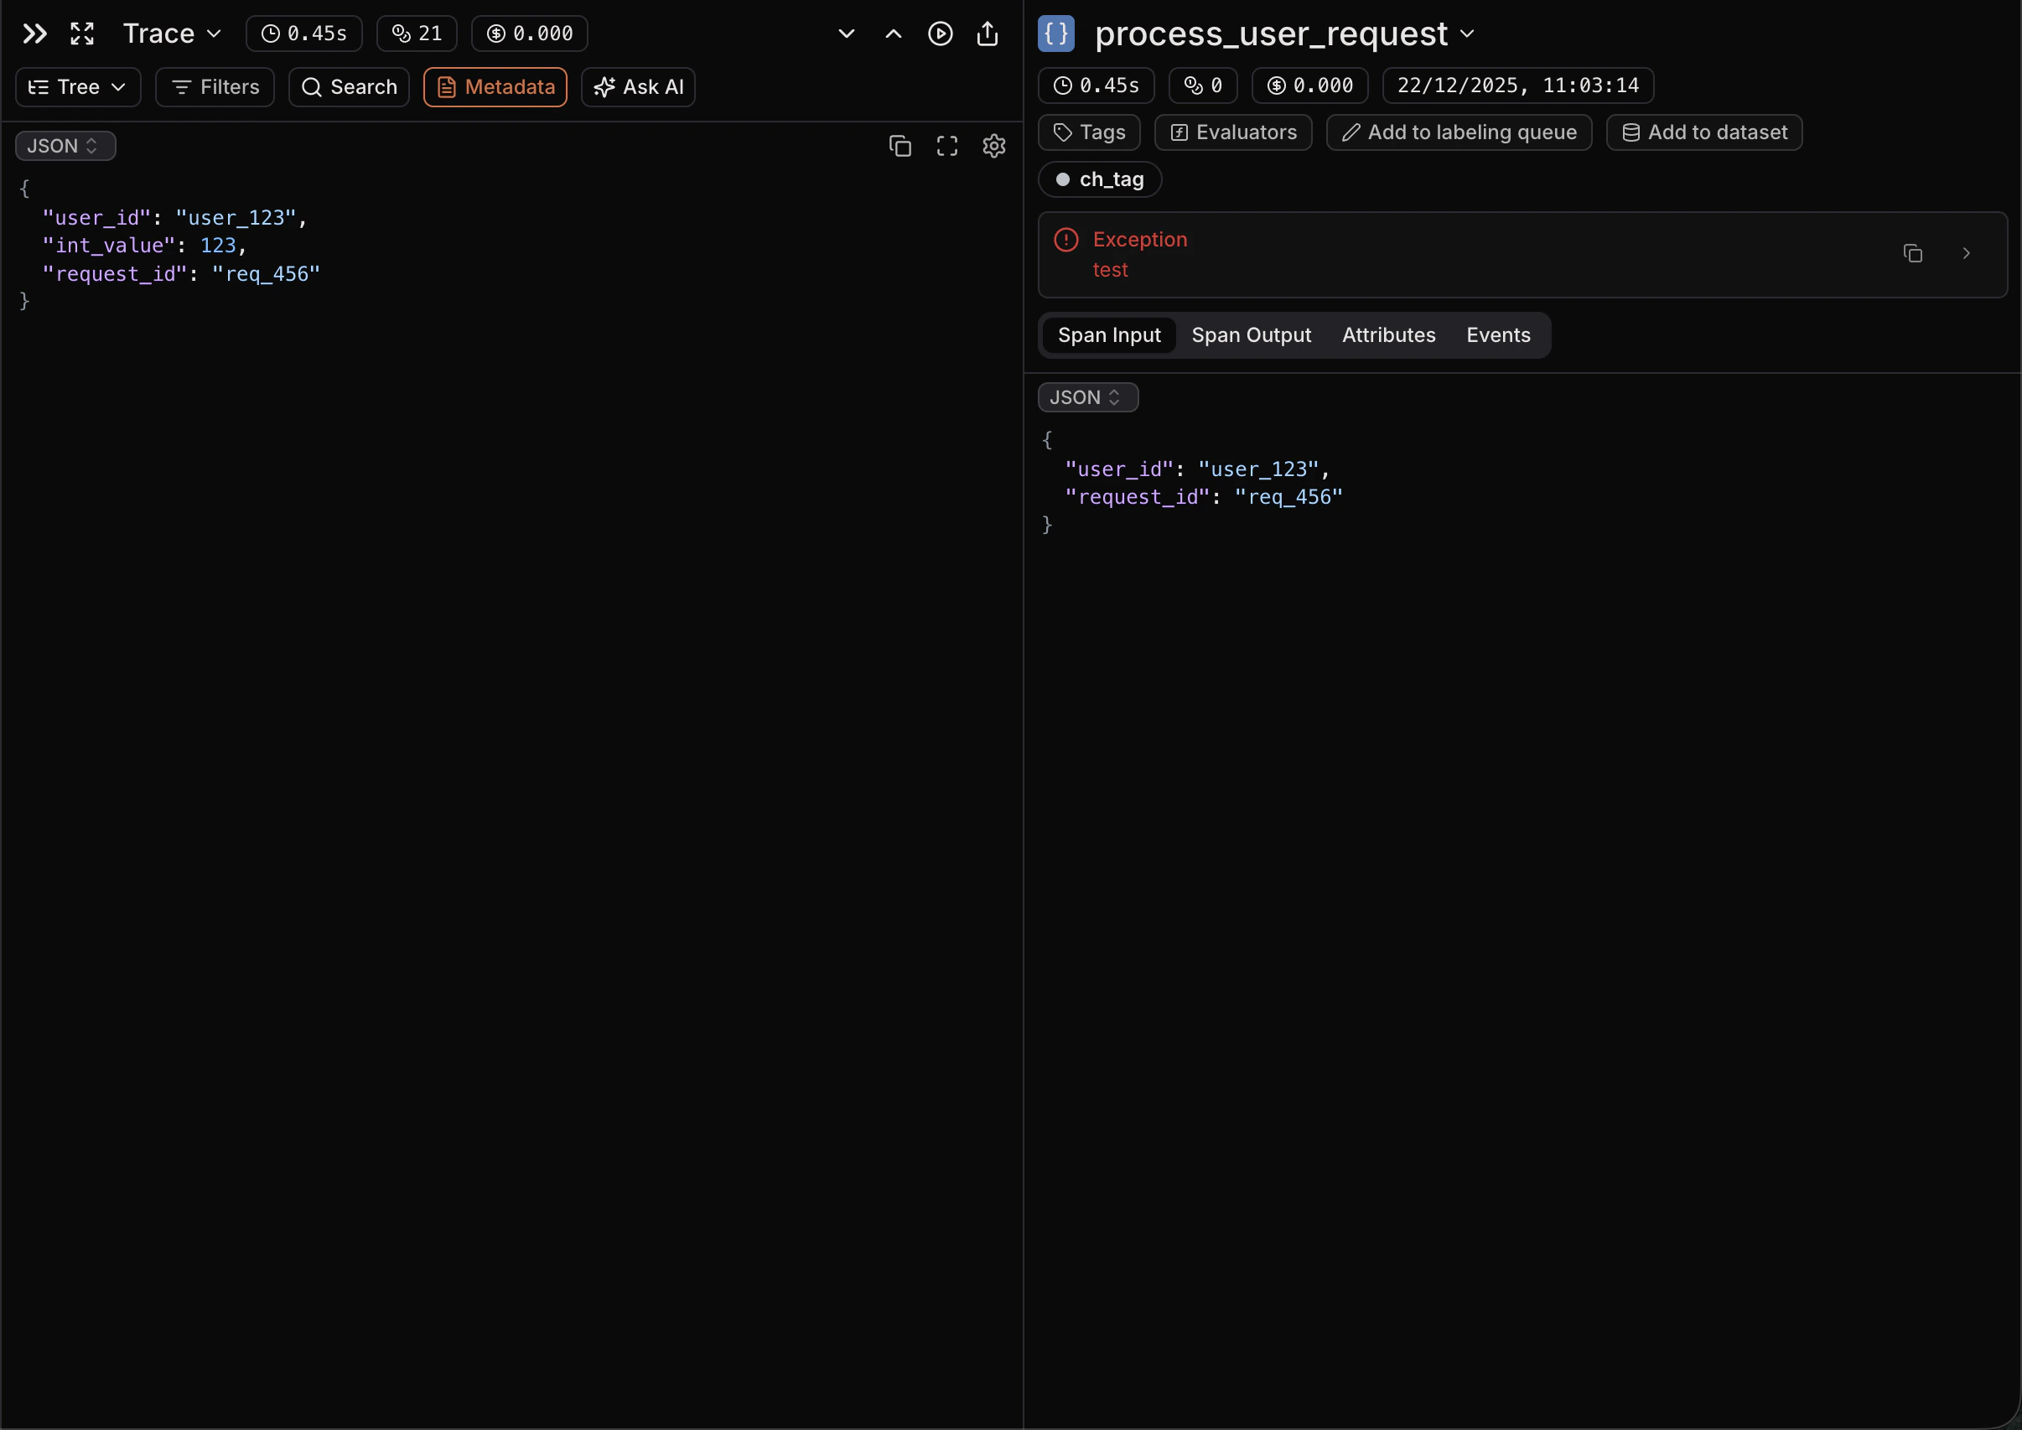Image resolution: width=2022 pixels, height=1430 pixels.
Task: Expand the JSON viewer to fullscreen
Action: 946,145
